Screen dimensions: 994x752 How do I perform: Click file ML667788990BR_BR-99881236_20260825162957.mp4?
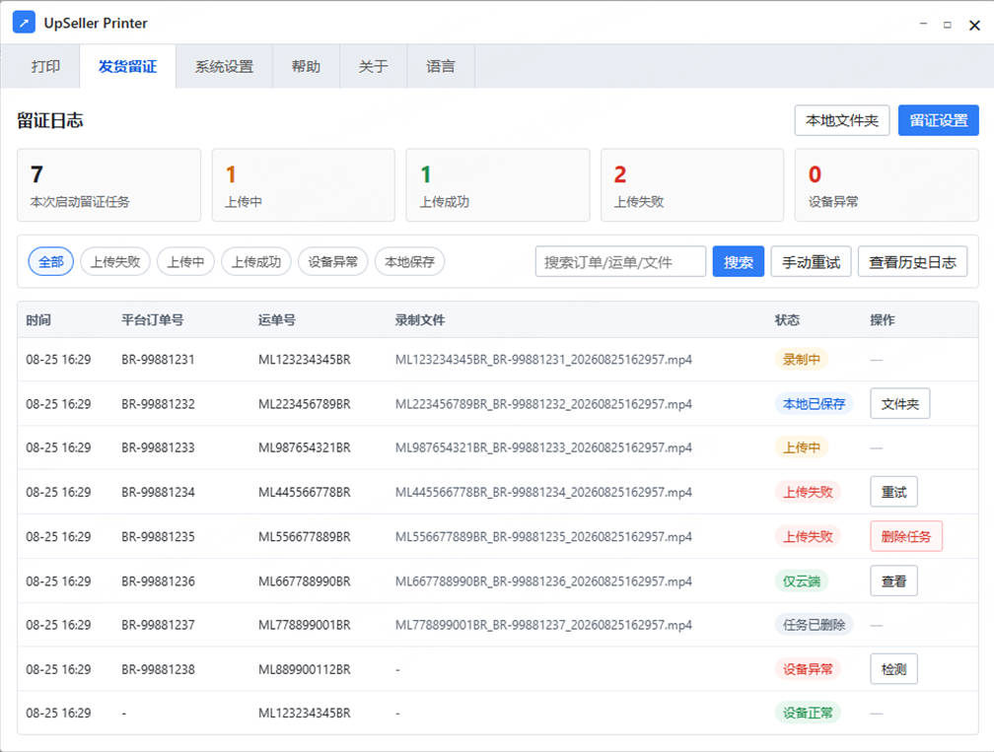[543, 581]
